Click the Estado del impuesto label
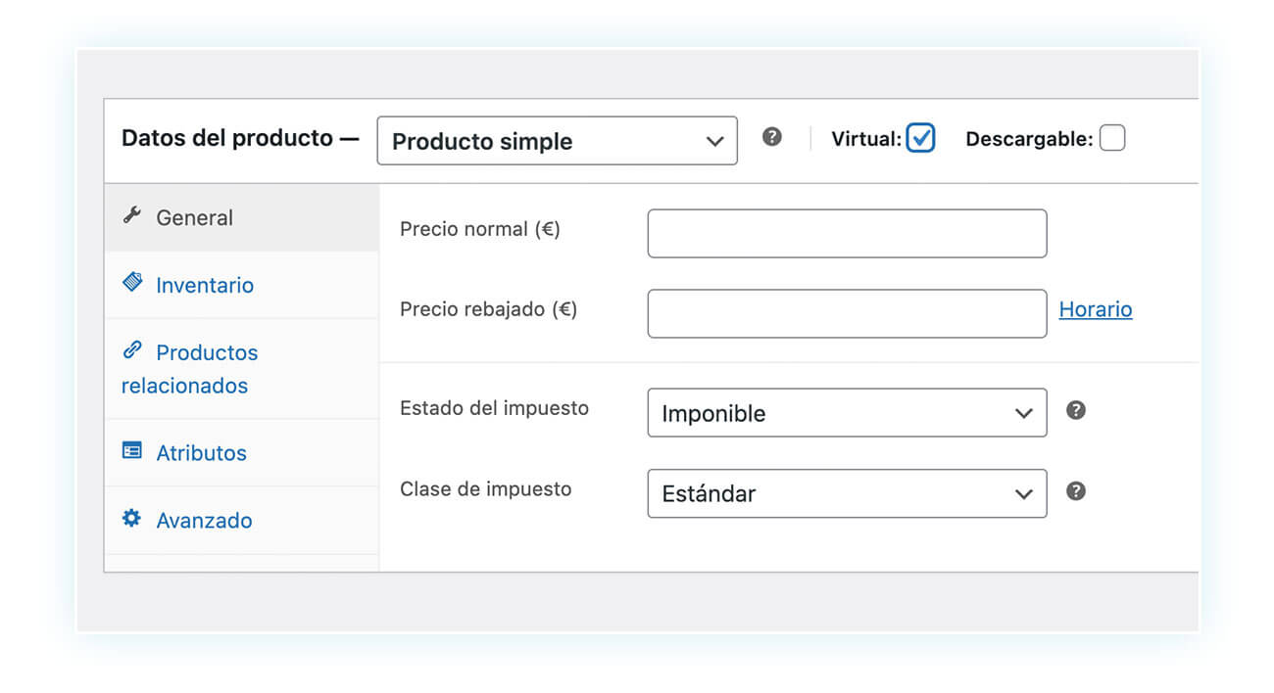The image size is (1274, 693). [494, 408]
